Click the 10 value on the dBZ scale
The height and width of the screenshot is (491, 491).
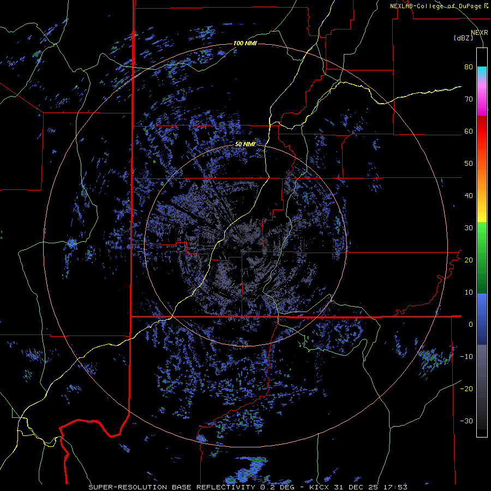[469, 292]
